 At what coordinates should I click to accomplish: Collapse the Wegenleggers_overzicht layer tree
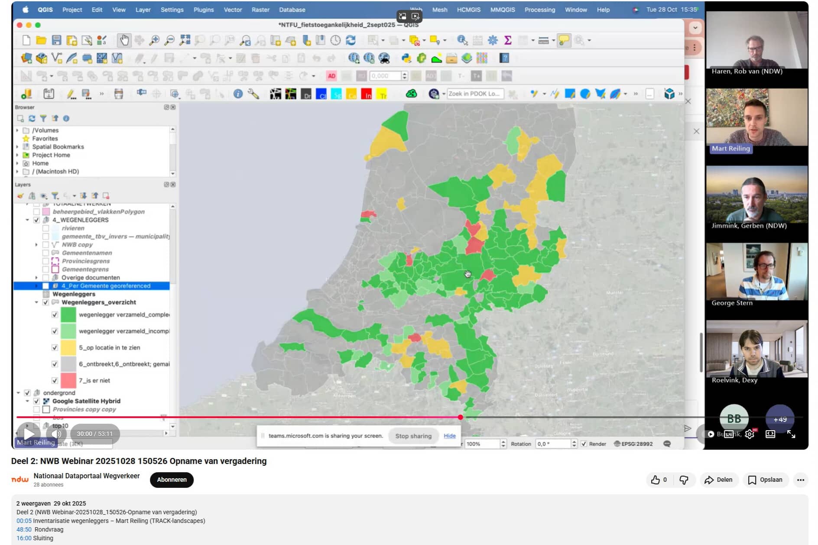(36, 302)
